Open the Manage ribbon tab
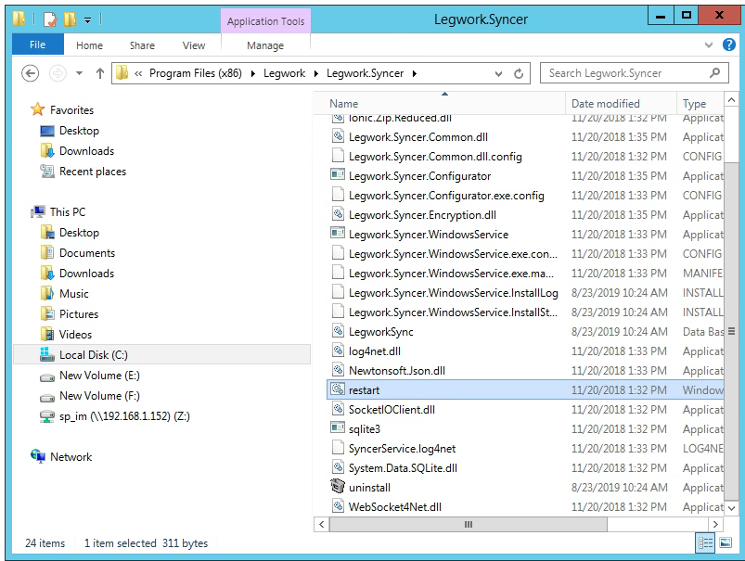745x561 pixels. tap(265, 45)
